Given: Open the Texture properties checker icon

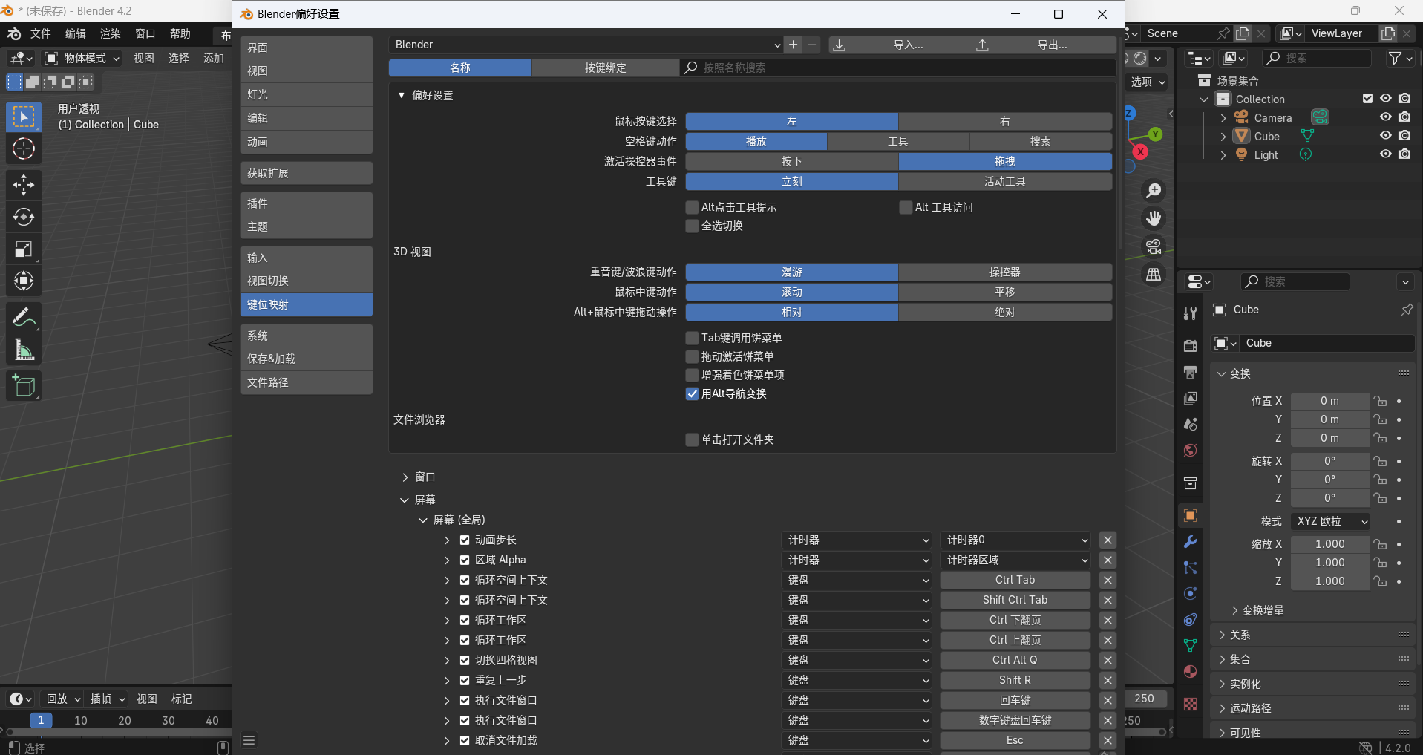Looking at the screenshot, I should pyautogui.click(x=1190, y=704).
